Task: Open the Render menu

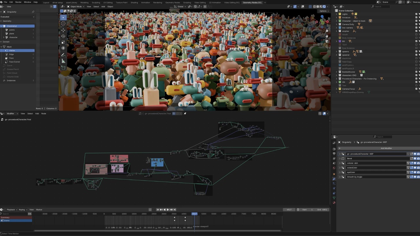Action: [x=18, y=2]
